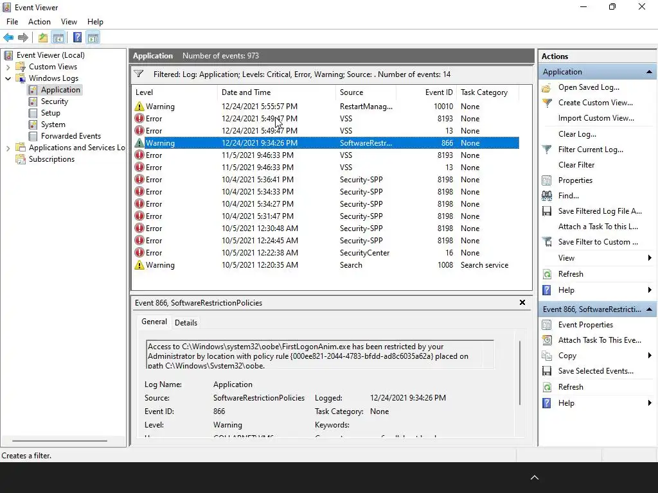
Task: Select Forwarded Events in tree
Action: tap(71, 136)
